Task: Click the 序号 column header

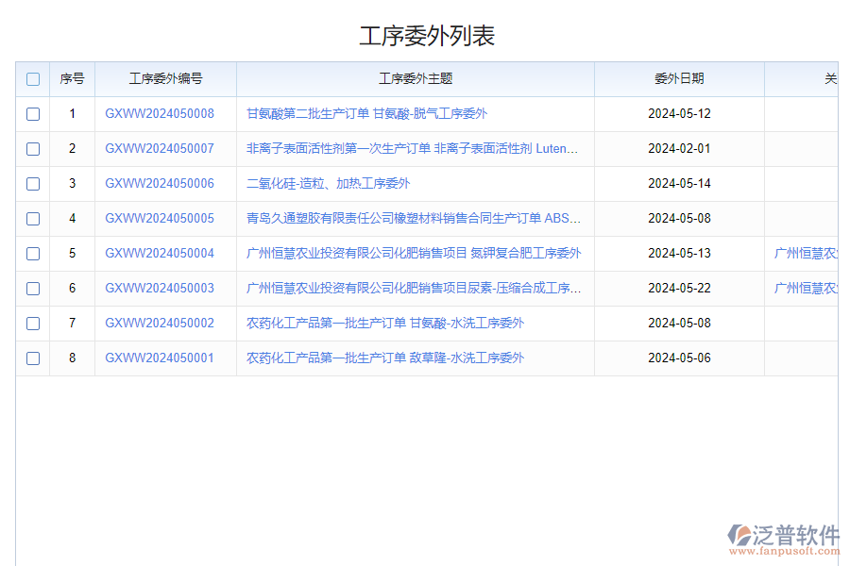Action: pos(72,79)
